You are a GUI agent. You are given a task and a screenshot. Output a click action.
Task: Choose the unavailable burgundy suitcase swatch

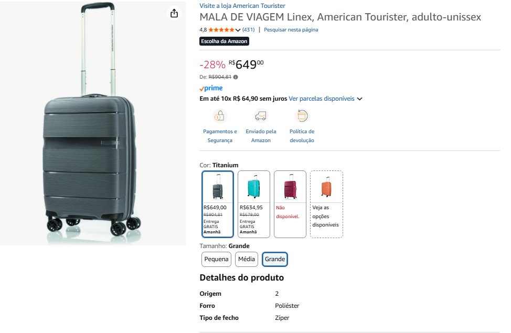pyautogui.click(x=290, y=204)
